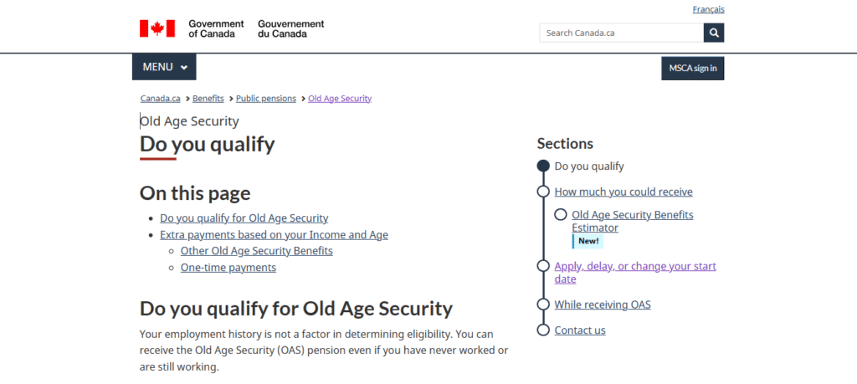This screenshot has height=384, width=857.
Task: Follow the One-time payments link
Action: click(x=228, y=268)
